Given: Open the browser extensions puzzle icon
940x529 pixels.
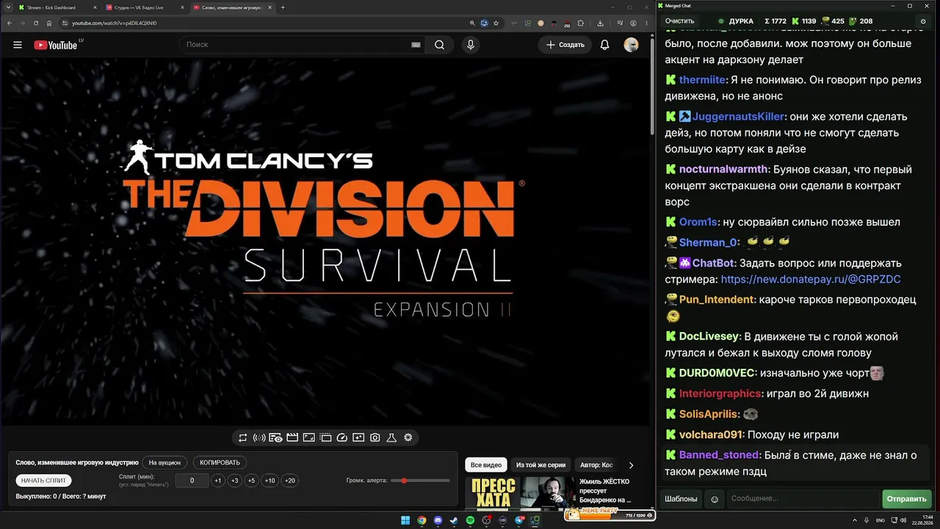Looking at the screenshot, I should tap(580, 23).
